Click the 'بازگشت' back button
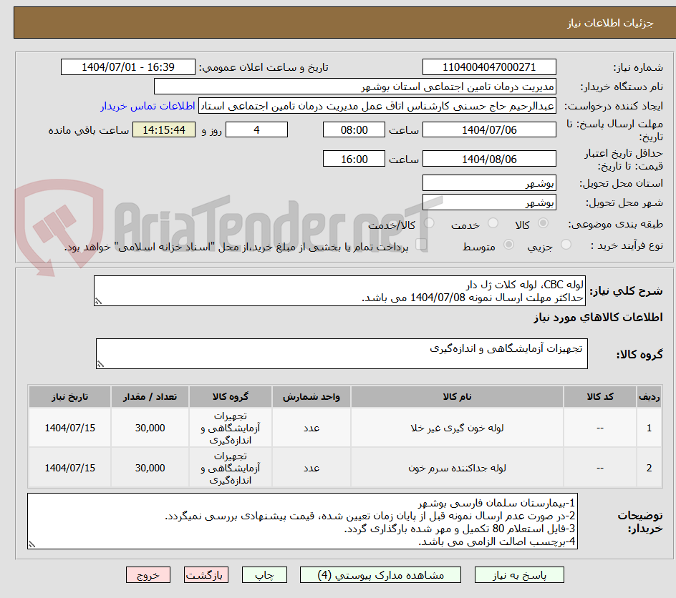676x598 pixels. pyautogui.click(x=206, y=575)
